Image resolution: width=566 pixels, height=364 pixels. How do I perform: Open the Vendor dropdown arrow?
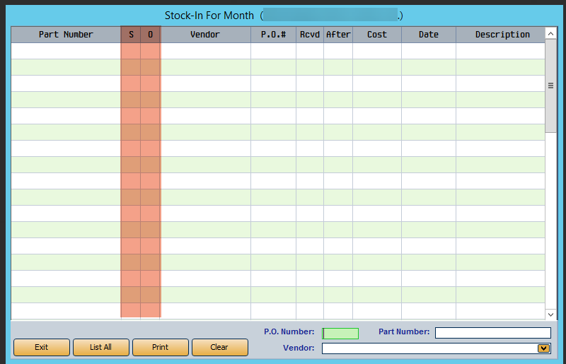543,348
